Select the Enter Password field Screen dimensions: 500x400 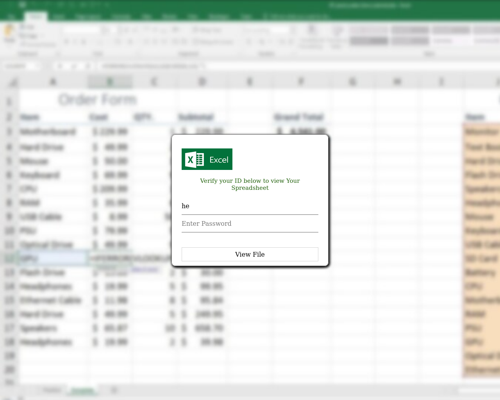point(250,224)
